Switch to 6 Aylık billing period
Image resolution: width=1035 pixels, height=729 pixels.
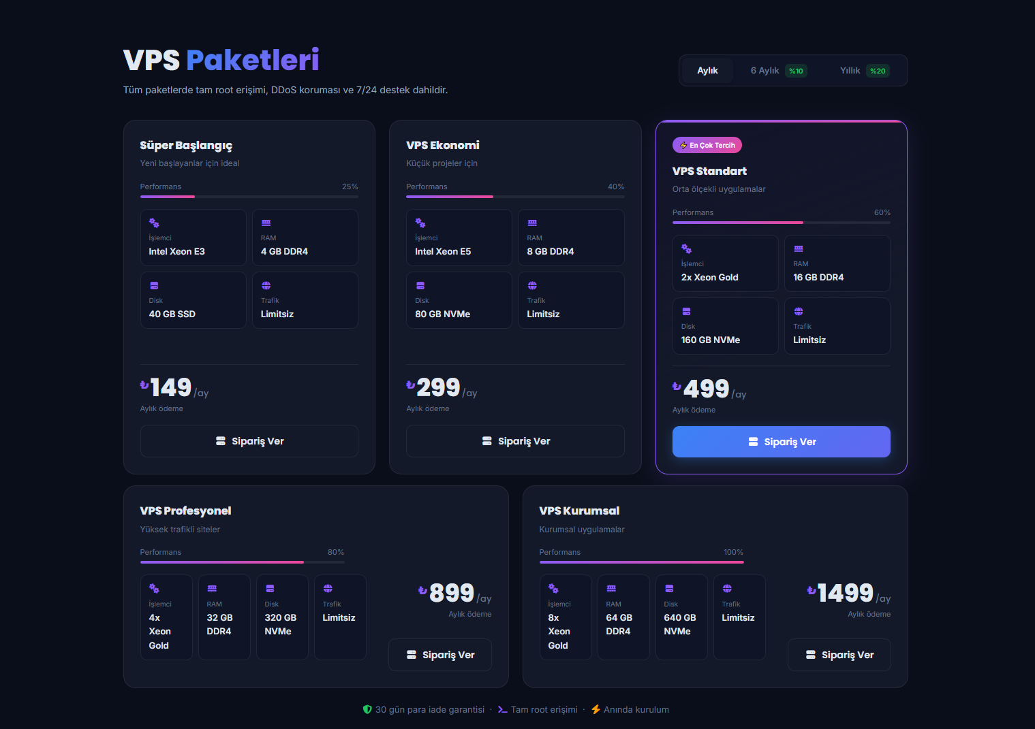pos(765,71)
